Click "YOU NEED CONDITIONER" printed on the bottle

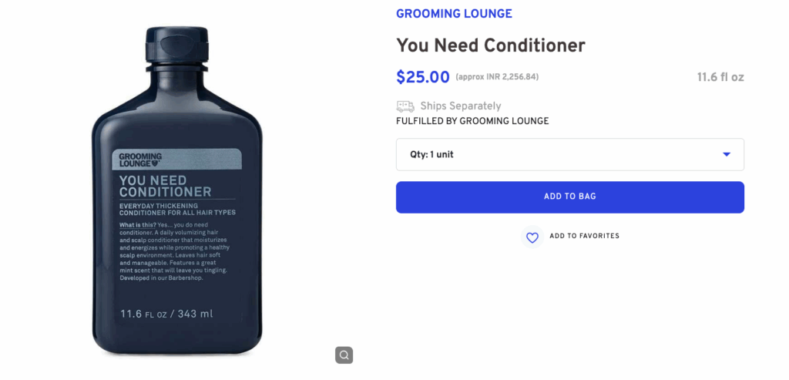click(x=165, y=186)
